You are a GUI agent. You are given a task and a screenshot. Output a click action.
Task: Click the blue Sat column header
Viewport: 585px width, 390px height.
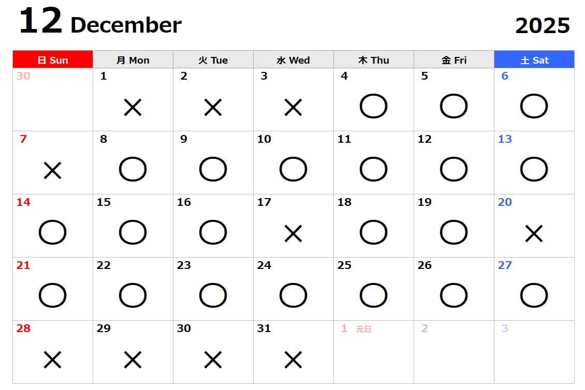[534, 60]
